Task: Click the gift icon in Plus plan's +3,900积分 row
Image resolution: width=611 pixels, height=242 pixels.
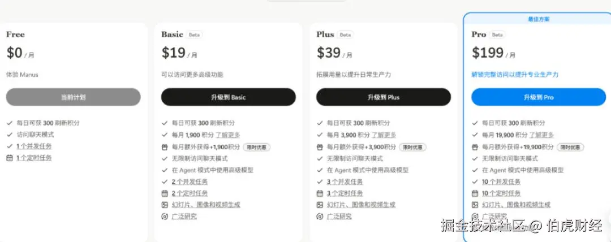Action: point(320,148)
